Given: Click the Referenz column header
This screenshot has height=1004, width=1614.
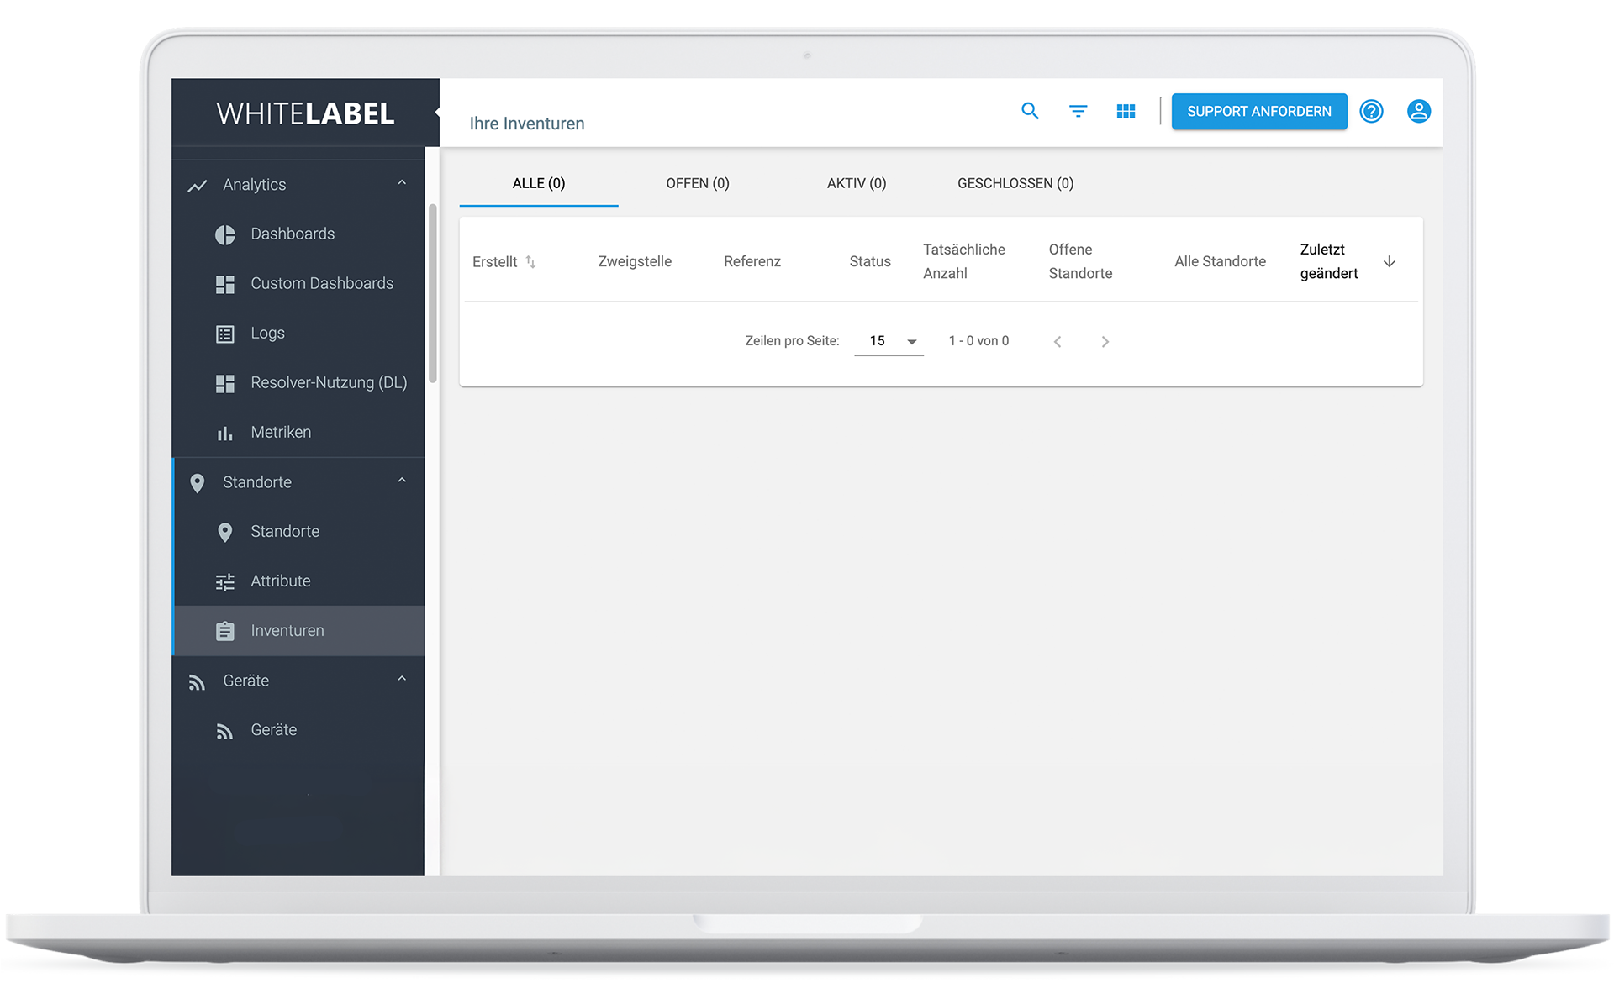Looking at the screenshot, I should (x=752, y=261).
